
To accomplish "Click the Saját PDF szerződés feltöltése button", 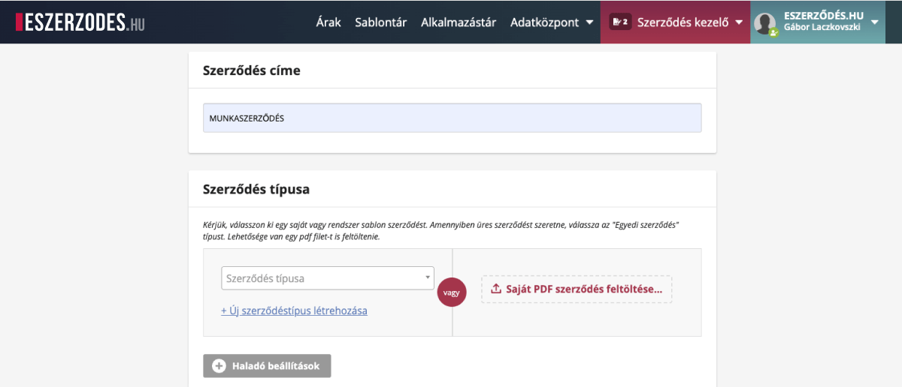I will 577,289.
